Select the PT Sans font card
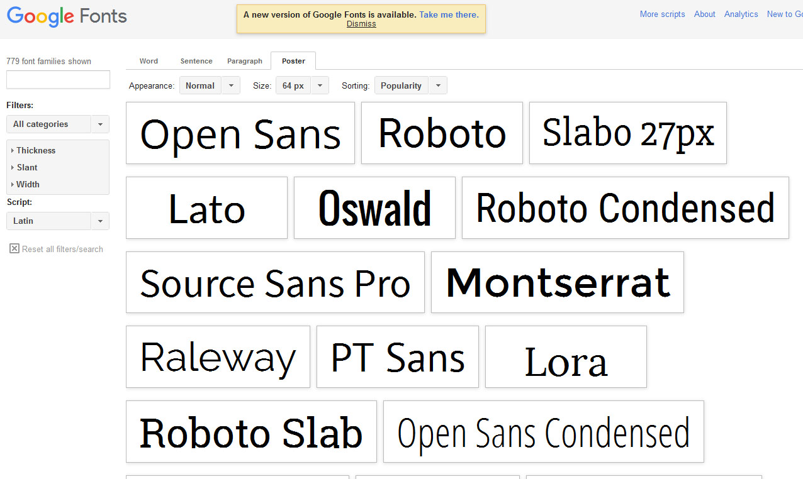Image resolution: width=803 pixels, height=479 pixels. tap(398, 357)
